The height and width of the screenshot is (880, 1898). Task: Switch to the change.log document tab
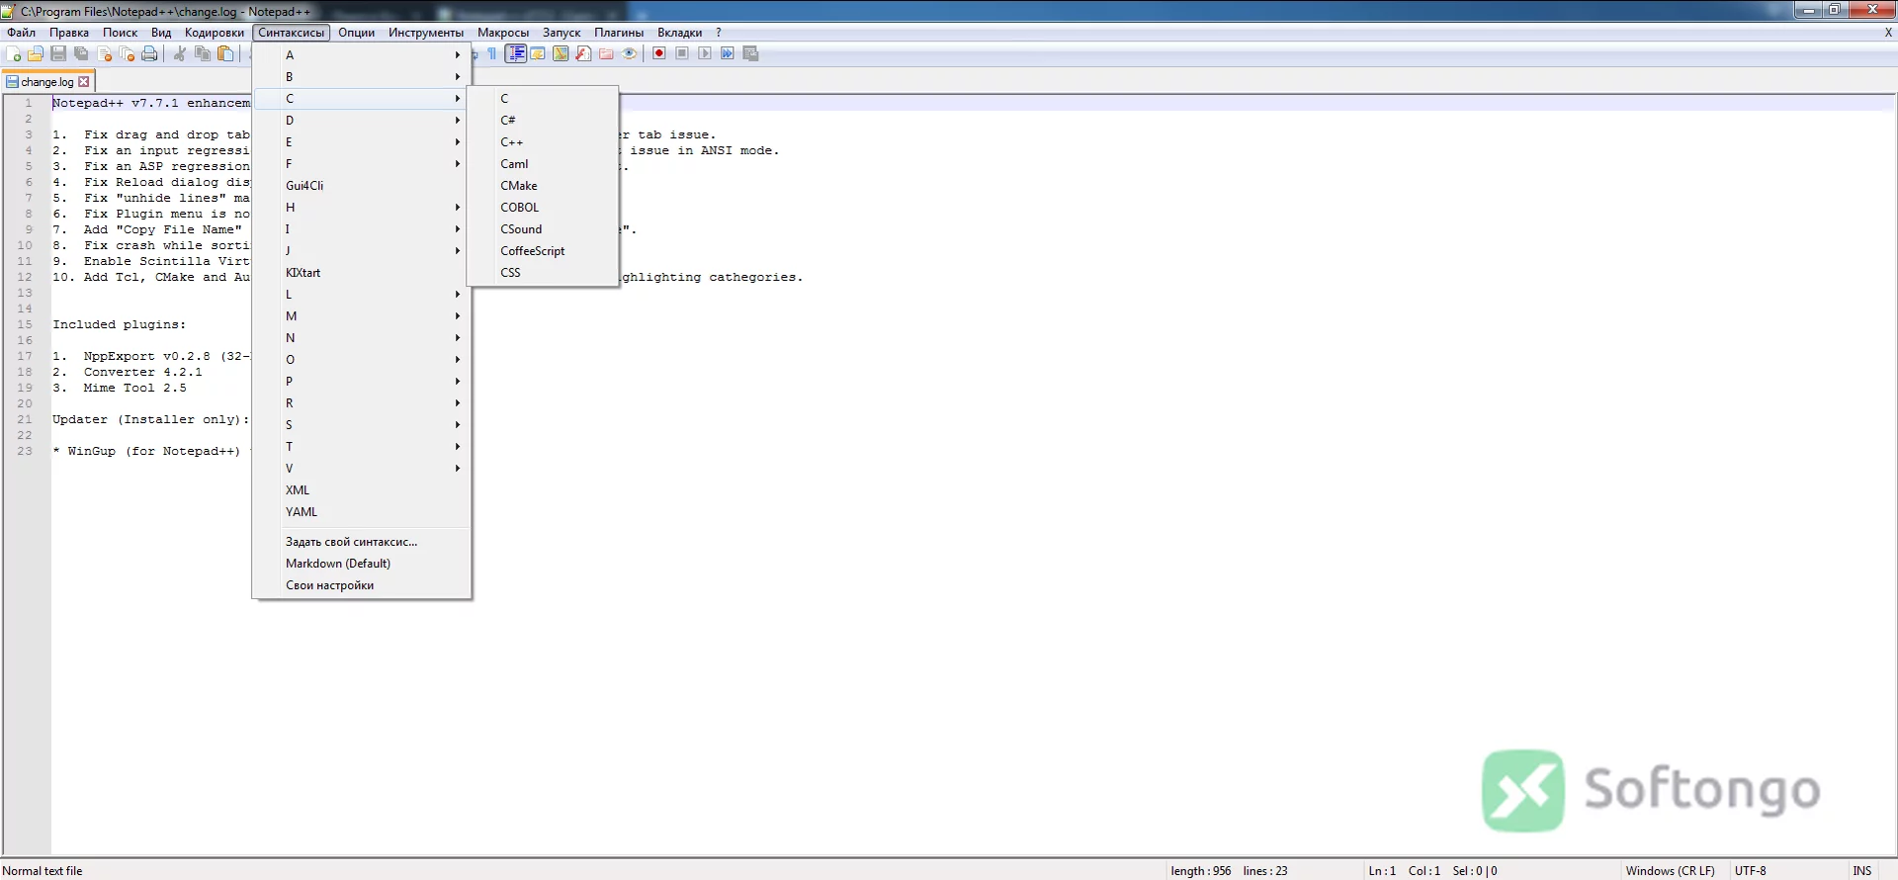coord(47,82)
